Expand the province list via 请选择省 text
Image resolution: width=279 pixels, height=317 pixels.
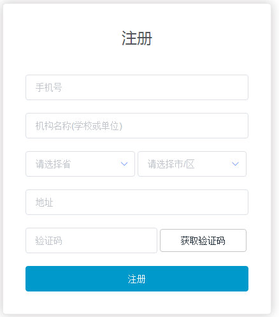coord(53,164)
